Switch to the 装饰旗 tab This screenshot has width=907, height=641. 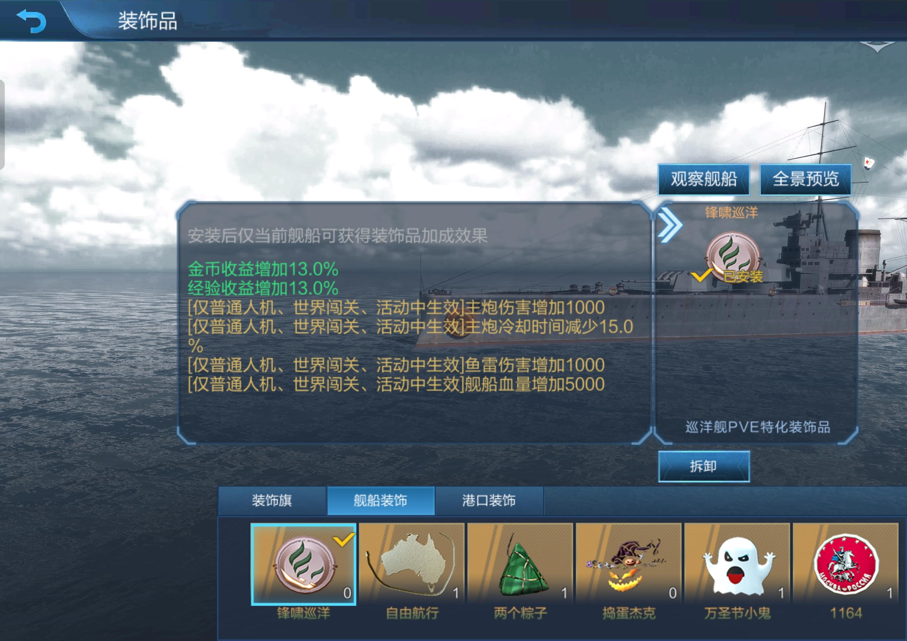(272, 500)
